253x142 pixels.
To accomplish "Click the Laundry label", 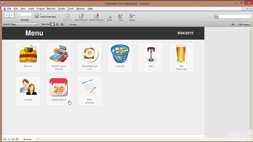I will coord(120,66).
